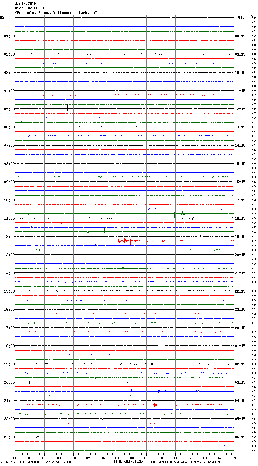The image size is (258, 466).
Task: Click the black spike on the 05:00 trace
Action: pos(68,108)
